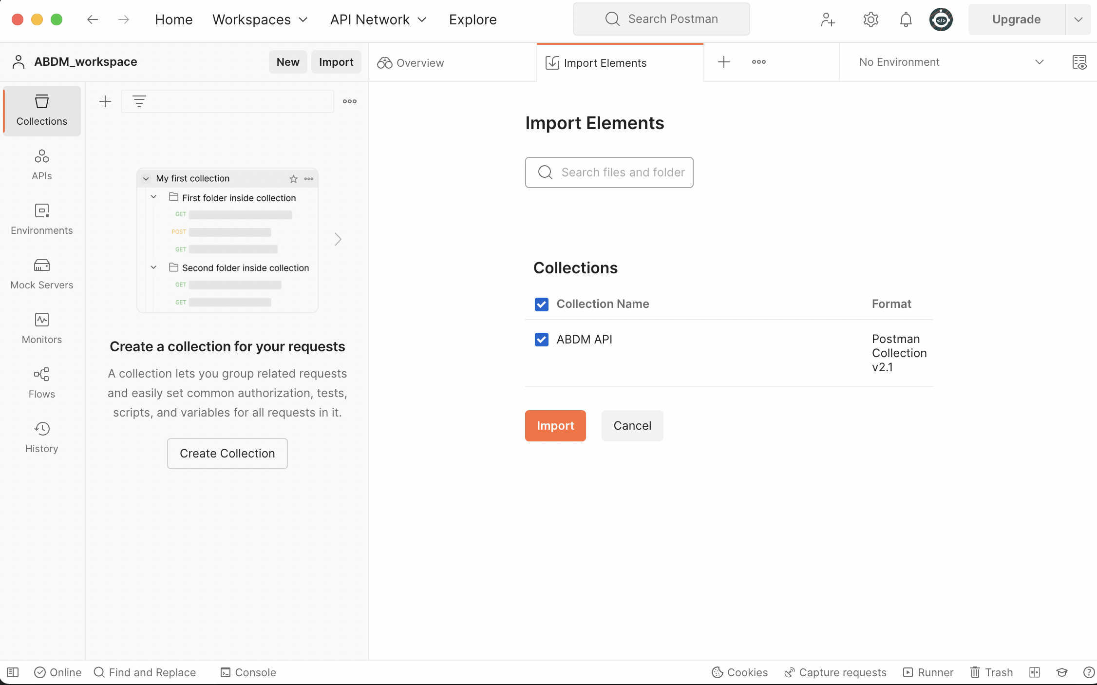This screenshot has height=685, width=1097.
Task: Open the APIs sidebar panel
Action: (x=42, y=166)
